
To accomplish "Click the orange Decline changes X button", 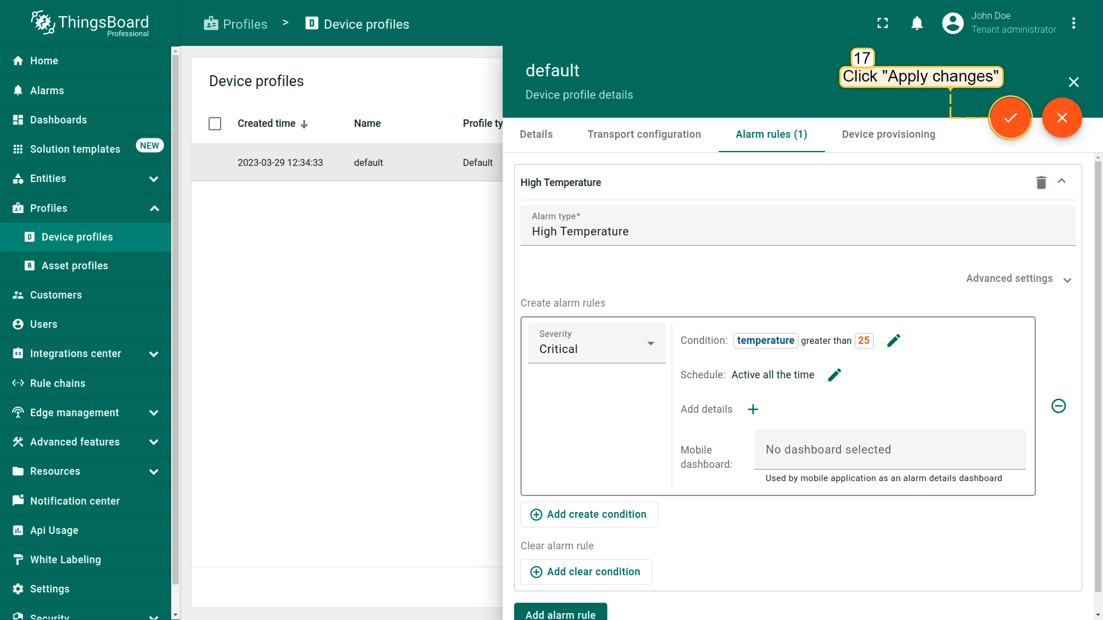I will coord(1062,118).
